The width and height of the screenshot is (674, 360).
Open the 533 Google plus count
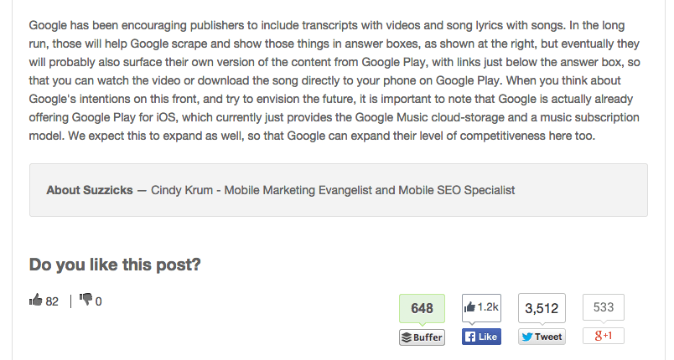(603, 306)
